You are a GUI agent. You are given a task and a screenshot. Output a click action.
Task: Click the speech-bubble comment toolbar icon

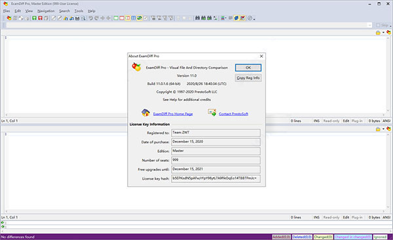[x=231, y=18]
